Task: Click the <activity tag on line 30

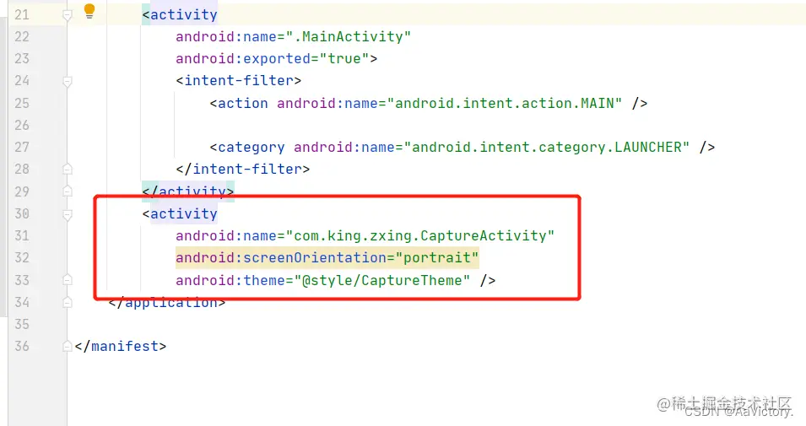Action: pos(180,213)
